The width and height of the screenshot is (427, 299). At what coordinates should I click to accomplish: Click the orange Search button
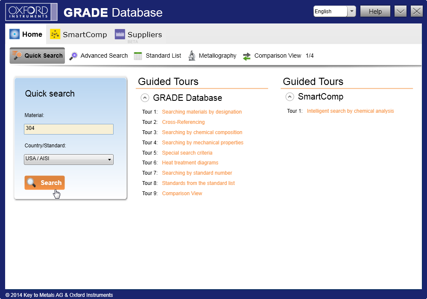click(45, 183)
